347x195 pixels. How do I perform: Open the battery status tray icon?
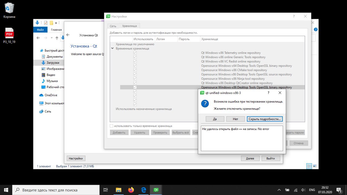click(287, 190)
